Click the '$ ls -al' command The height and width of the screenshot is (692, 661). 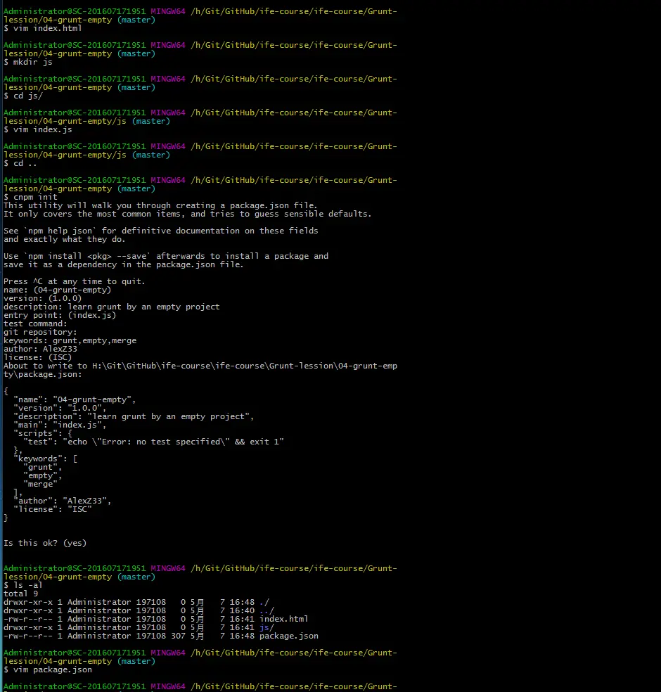(23, 586)
